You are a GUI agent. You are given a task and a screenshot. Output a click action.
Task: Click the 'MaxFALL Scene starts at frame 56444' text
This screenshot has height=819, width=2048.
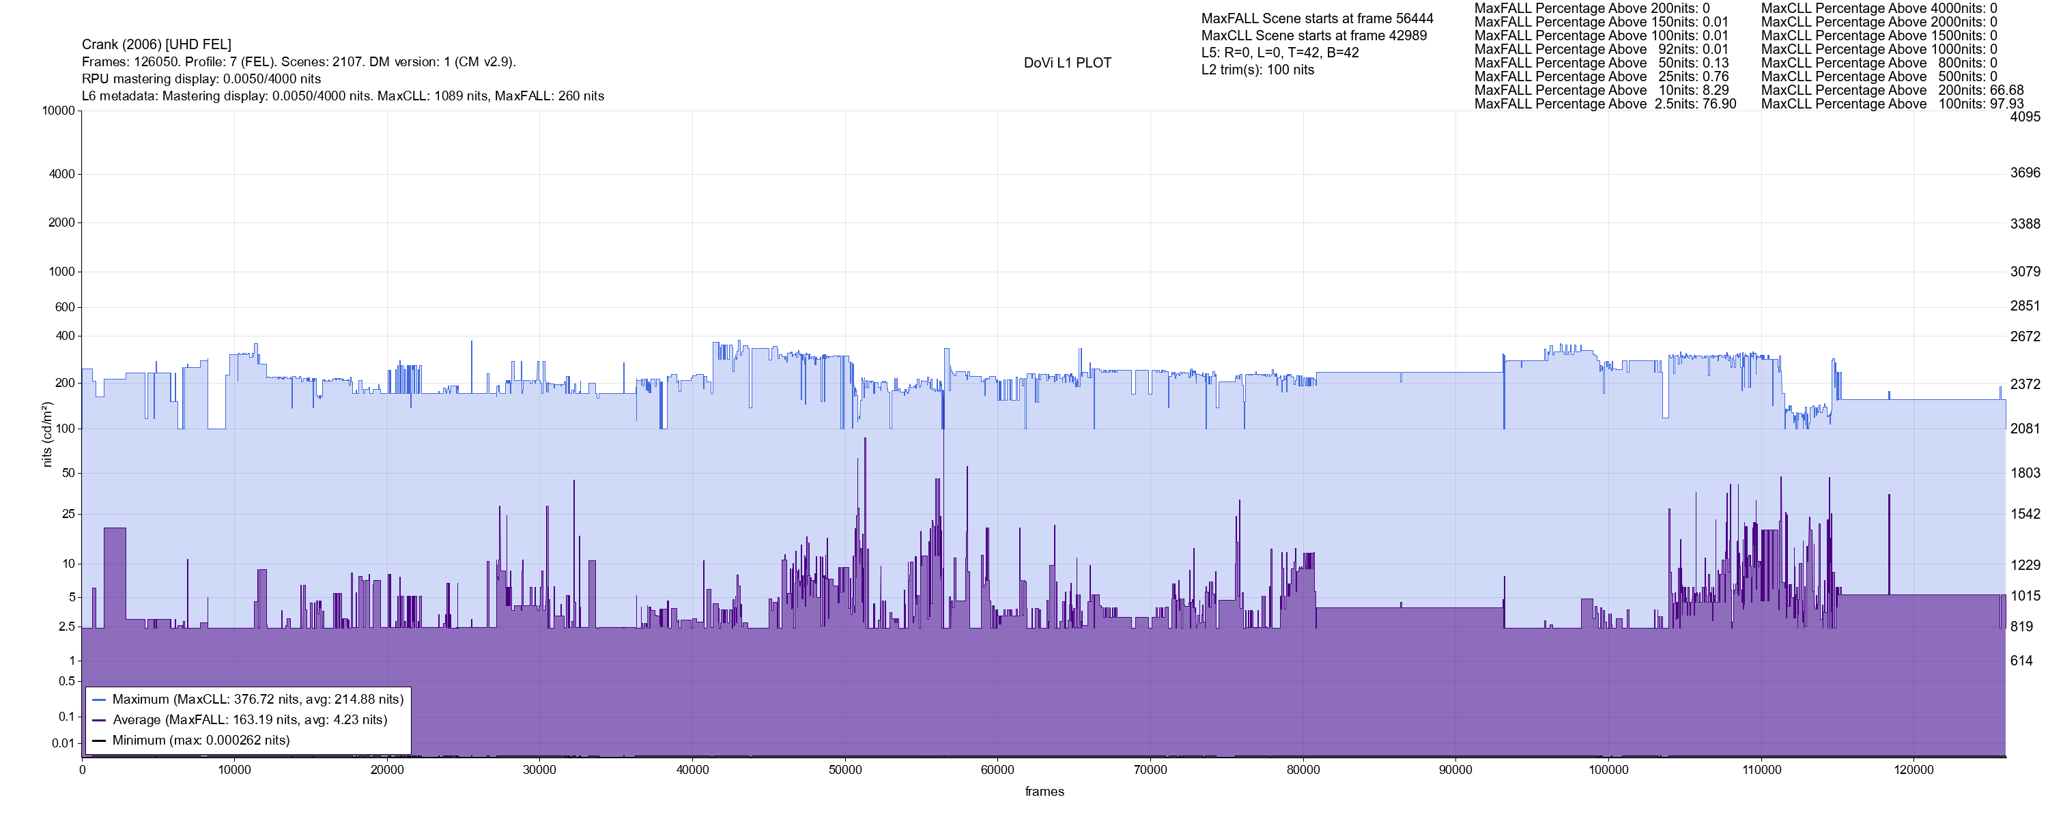(1317, 18)
